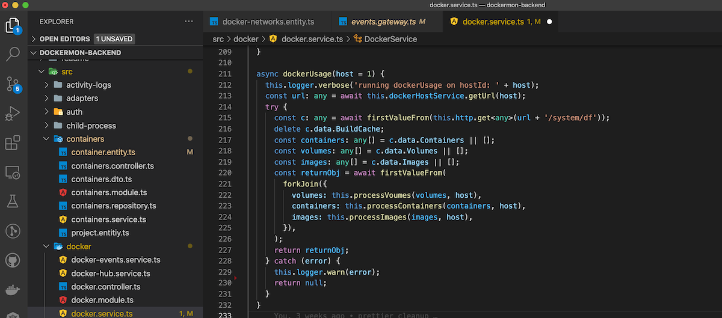The width and height of the screenshot is (722, 318).
Task: Open the GitHub icon in activity bar
Action: pyautogui.click(x=13, y=260)
